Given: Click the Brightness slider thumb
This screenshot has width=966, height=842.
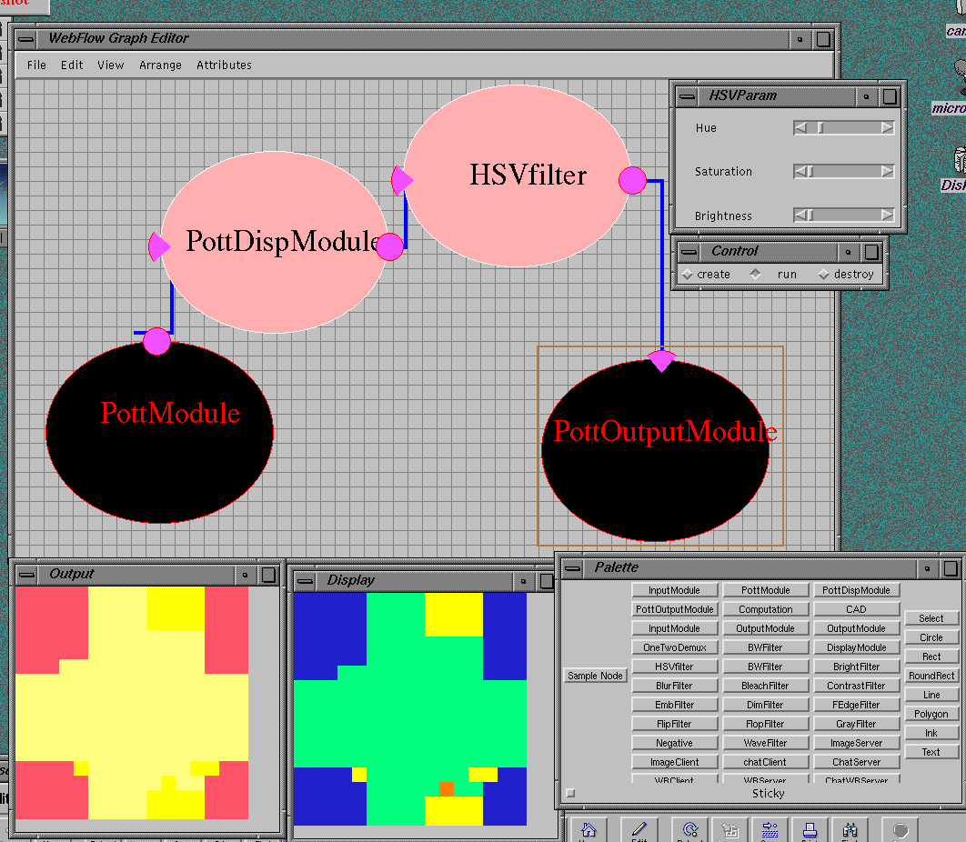Looking at the screenshot, I should [810, 215].
